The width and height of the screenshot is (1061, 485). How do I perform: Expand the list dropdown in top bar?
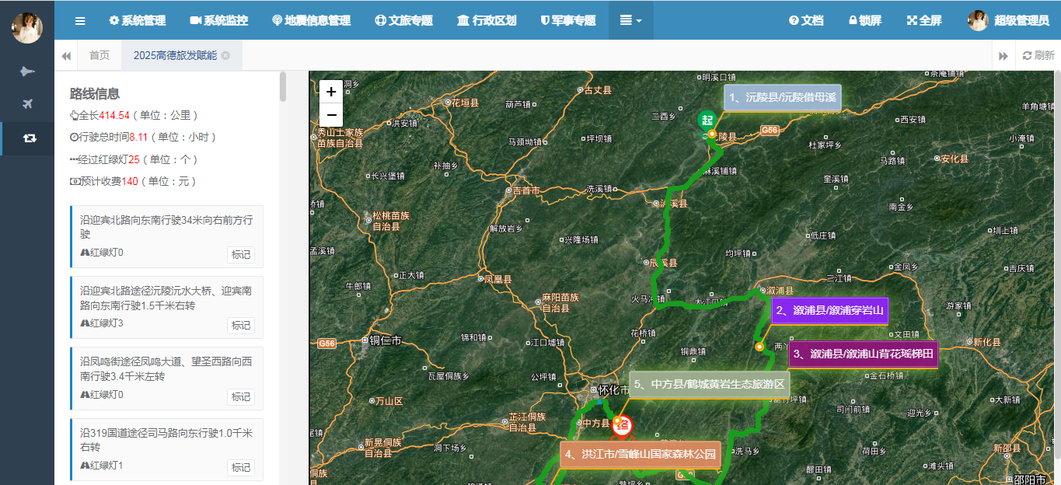tap(630, 21)
